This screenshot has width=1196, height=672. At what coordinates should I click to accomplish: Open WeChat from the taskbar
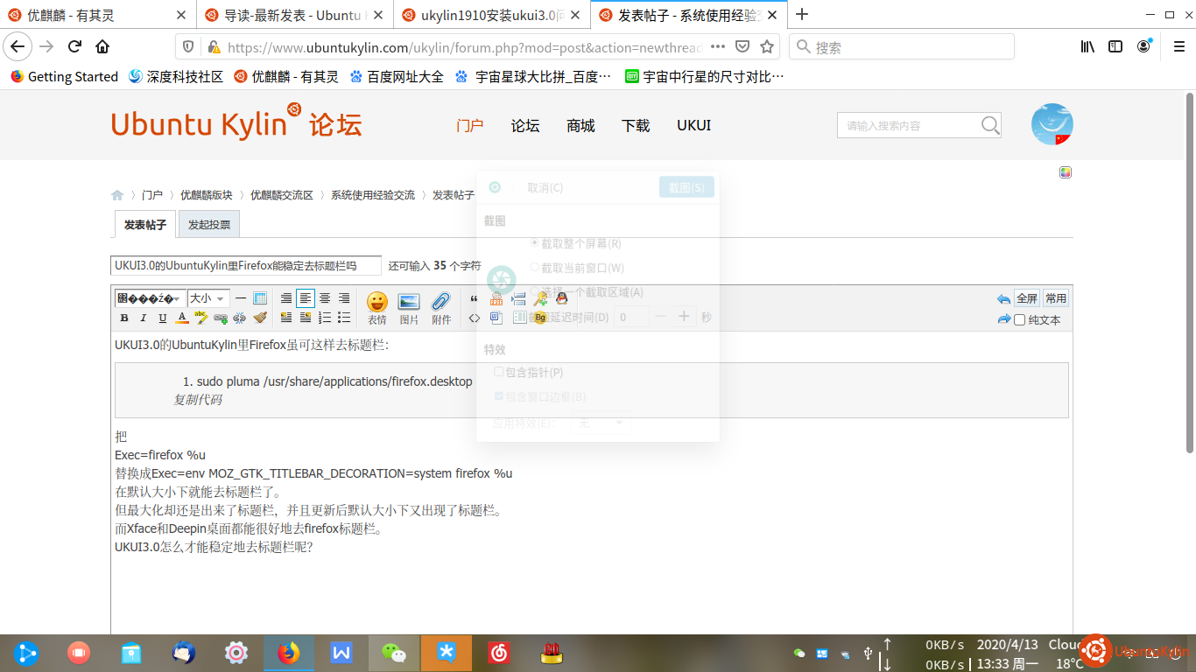click(394, 653)
